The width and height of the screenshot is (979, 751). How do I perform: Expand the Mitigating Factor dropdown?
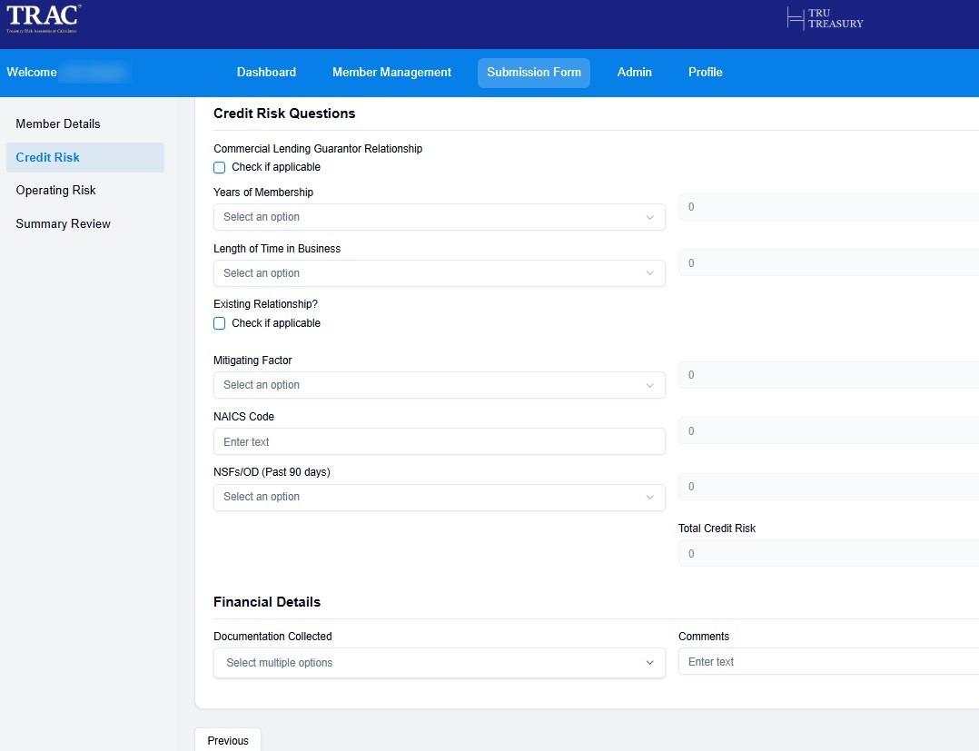tap(439, 385)
